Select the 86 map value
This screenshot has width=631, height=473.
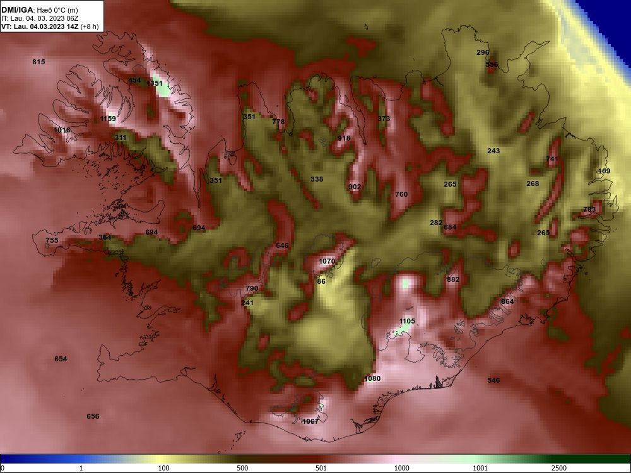click(321, 281)
